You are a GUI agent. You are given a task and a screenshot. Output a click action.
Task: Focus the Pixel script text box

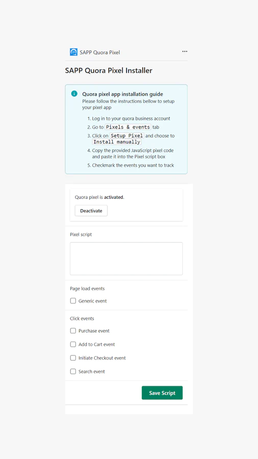click(x=126, y=259)
